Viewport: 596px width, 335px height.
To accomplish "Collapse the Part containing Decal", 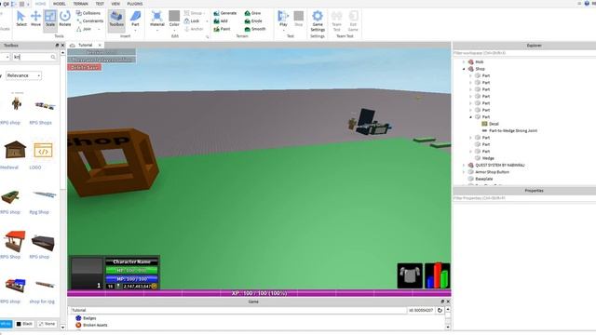I will click(470, 117).
